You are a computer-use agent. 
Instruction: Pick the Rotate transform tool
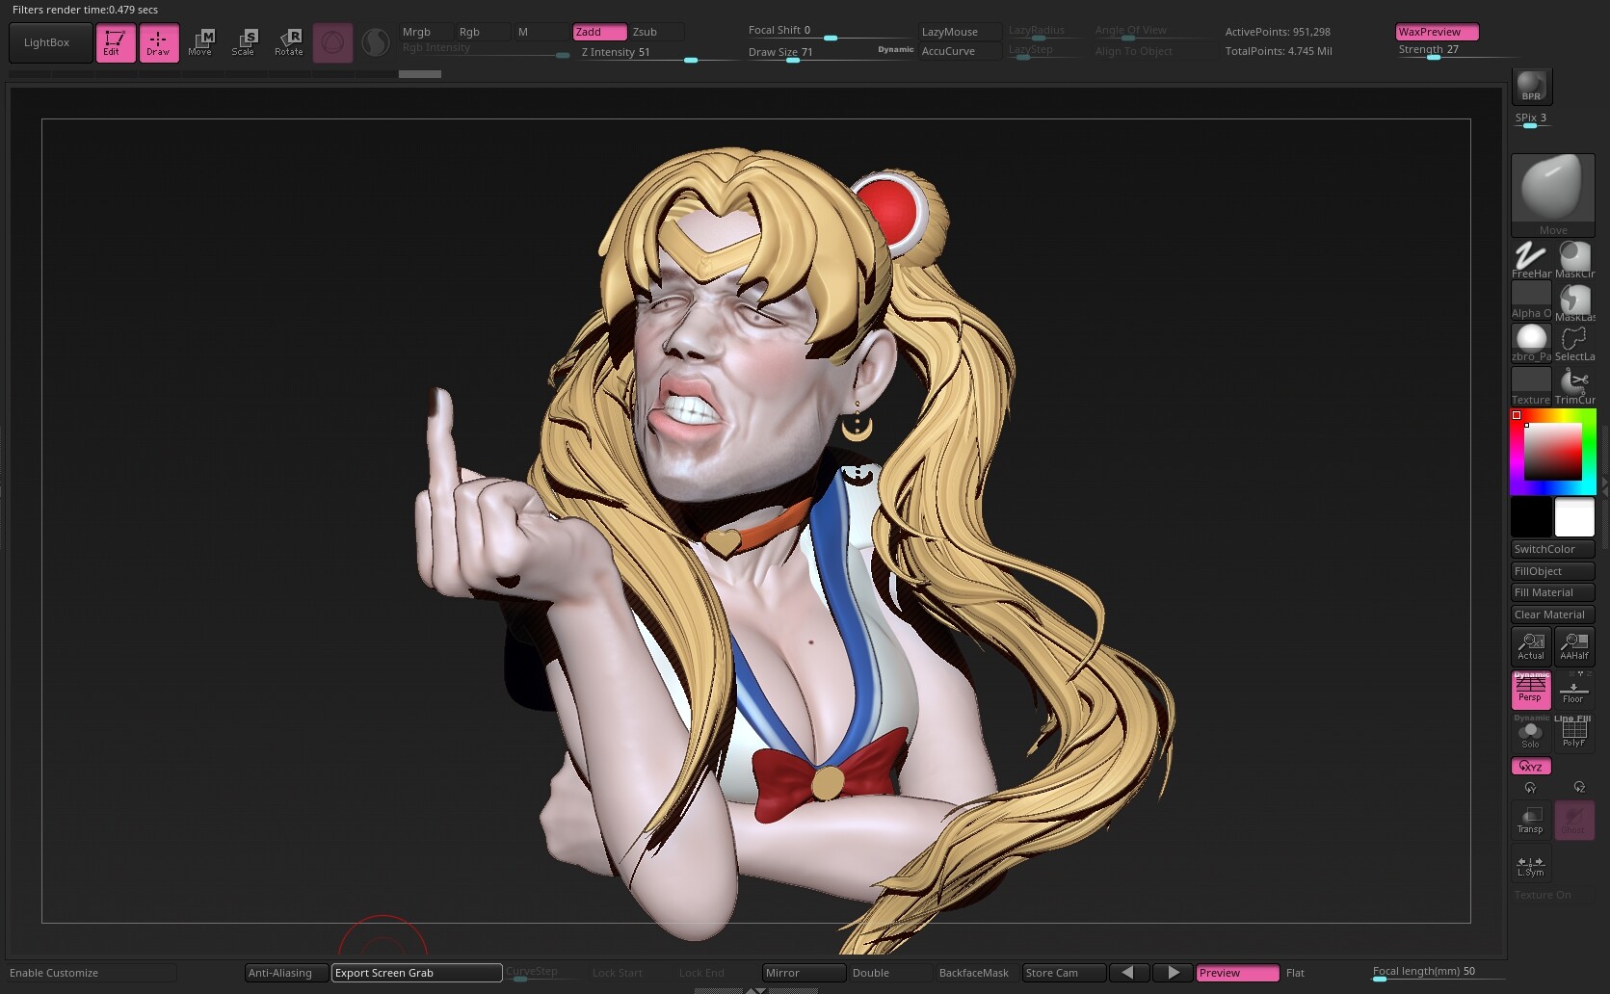point(289,43)
